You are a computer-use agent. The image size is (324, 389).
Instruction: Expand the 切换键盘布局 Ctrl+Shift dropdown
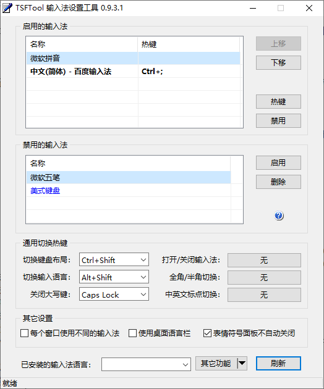point(114,260)
